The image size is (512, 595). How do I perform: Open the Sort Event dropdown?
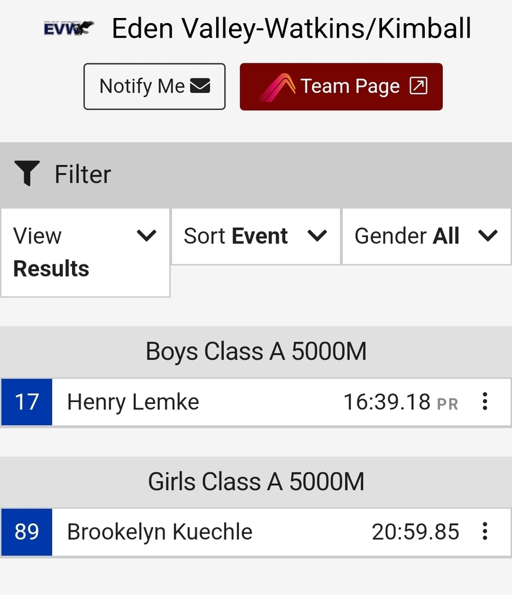pyautogui.click(x=256, y=236)
